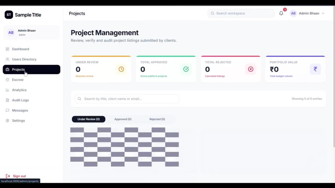This screenshot has height=188, width=335.
Task: Focus the search by title field
Action: [x=127, y=99]
